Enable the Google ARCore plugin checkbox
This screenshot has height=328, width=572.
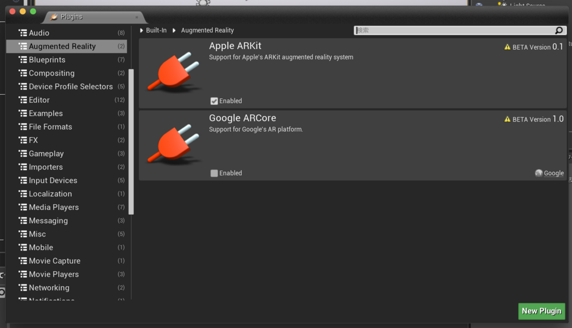214,173
